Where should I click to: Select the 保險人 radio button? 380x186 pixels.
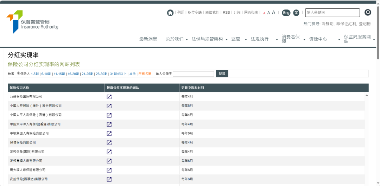point(19,73)
